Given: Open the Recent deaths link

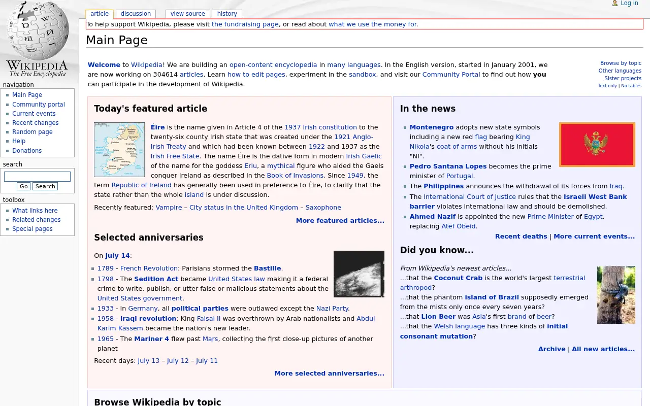Looking at the screenshot, I should point(521,236).
